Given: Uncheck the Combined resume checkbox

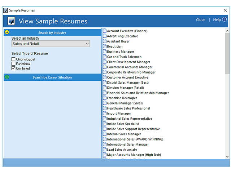Looking at the screenshot, I should (13, 68).
